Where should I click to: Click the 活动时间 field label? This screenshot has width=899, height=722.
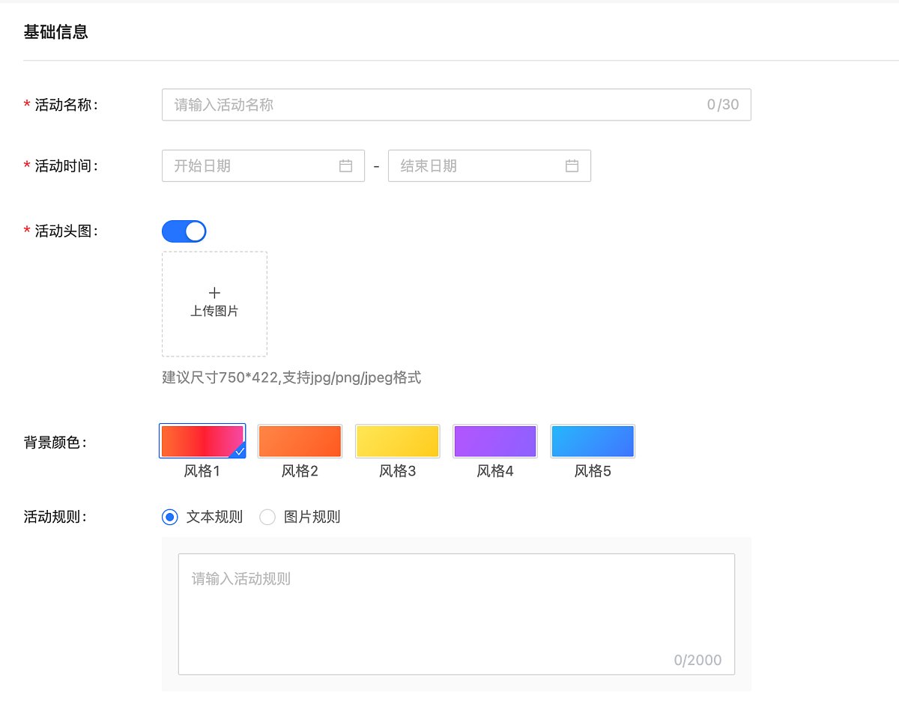coord(66,166)
